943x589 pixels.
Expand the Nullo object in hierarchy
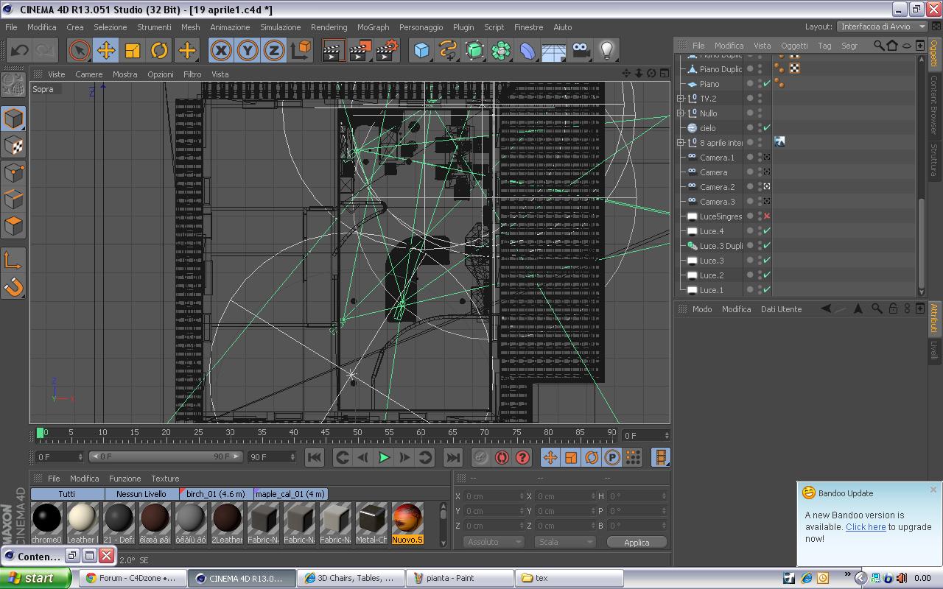point(681,113)
